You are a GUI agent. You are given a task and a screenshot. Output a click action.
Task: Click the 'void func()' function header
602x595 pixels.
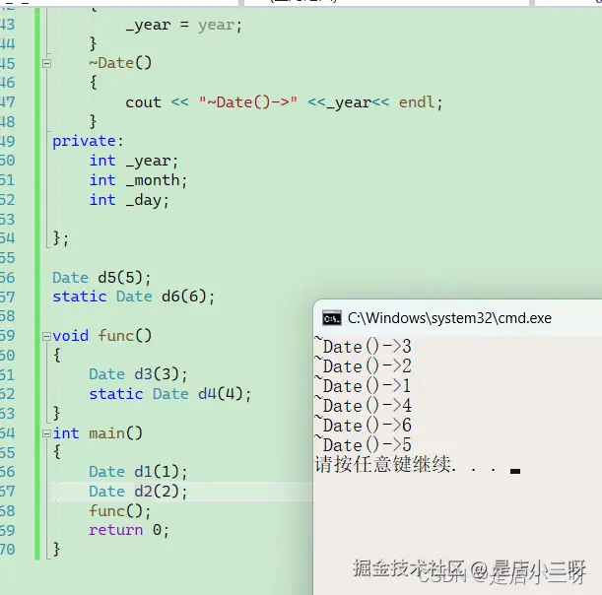click(x=102, y=336)
